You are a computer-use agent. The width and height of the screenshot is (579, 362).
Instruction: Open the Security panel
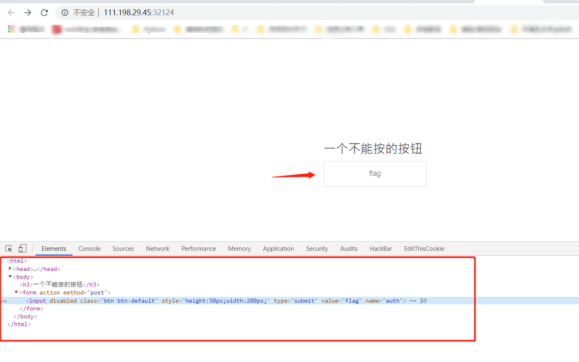(317, 249)
